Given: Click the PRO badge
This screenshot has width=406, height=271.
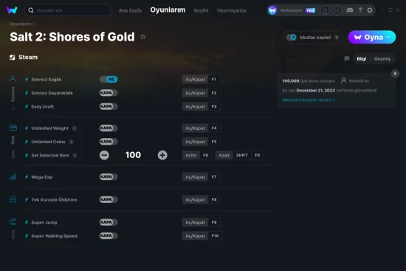Looking at the screenshot, I should pos(311,10).
